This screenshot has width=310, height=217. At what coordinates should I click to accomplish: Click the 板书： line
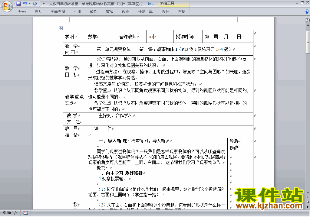(x=102, y=168)
